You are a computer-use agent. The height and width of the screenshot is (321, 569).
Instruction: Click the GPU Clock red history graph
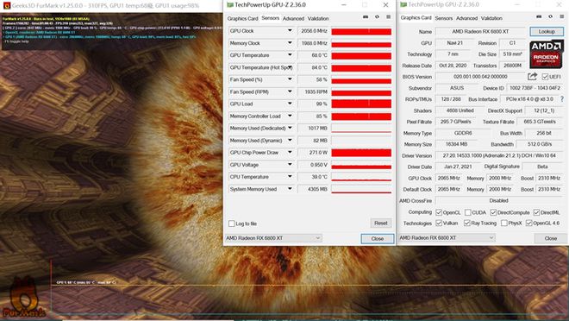361,32
